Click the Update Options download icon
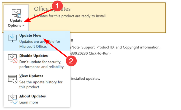181x110 pixels. 16,13
